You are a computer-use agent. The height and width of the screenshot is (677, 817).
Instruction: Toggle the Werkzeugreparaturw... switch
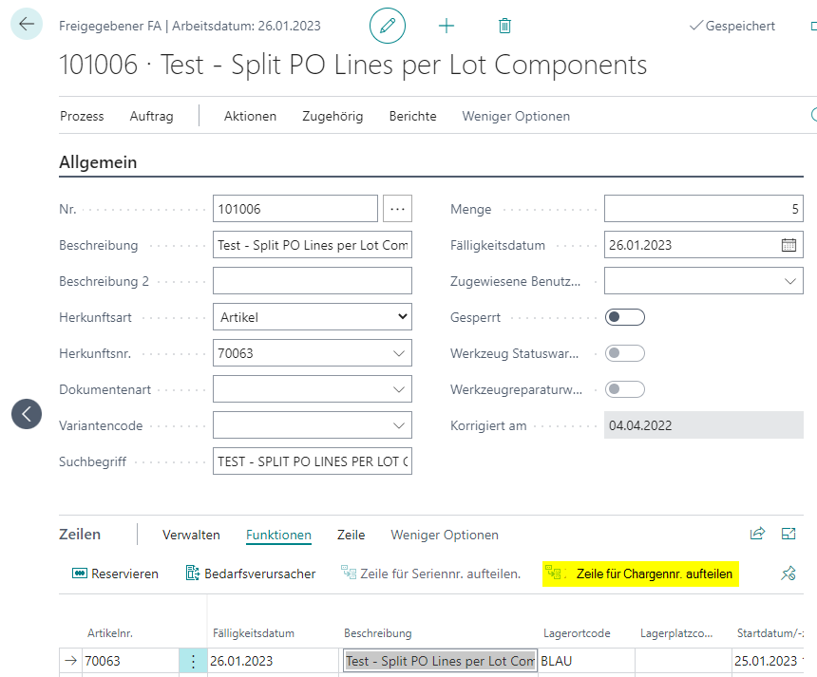pos(625,389)
